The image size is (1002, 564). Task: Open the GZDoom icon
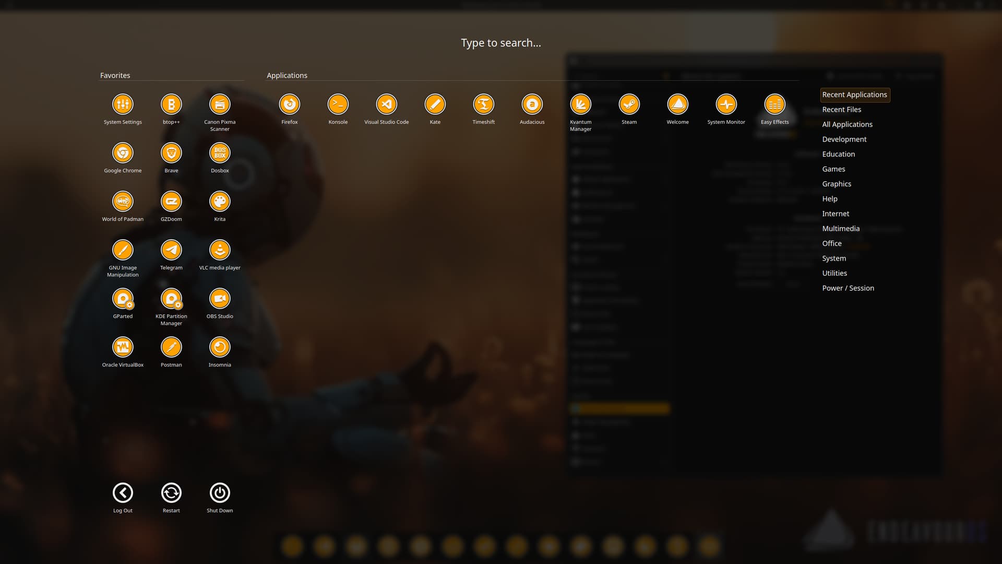171,202
